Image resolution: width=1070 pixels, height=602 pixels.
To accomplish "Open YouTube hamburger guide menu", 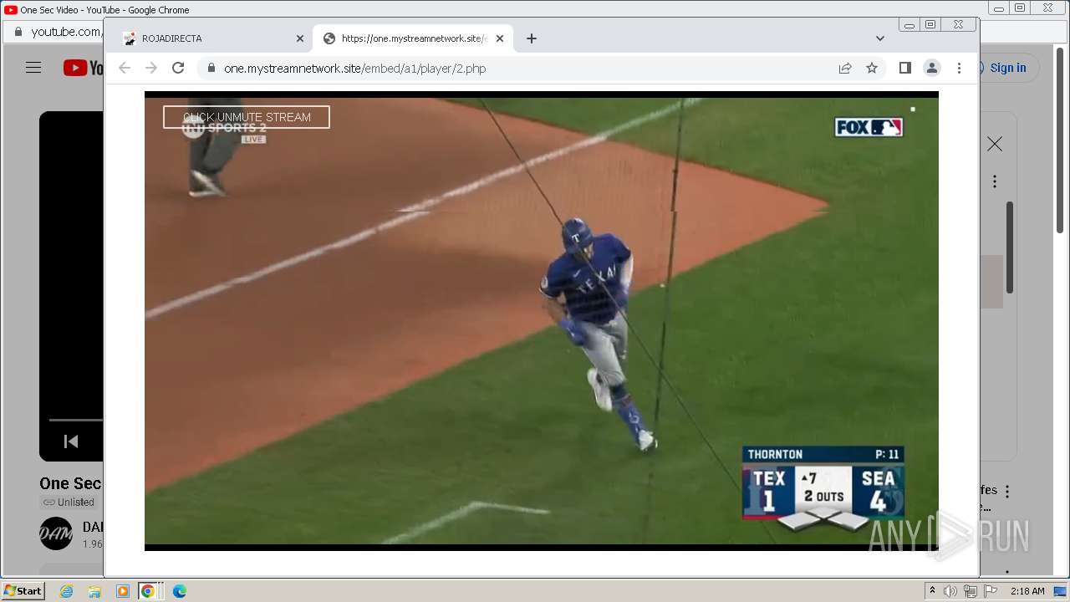I will click(x=33, y=68).
